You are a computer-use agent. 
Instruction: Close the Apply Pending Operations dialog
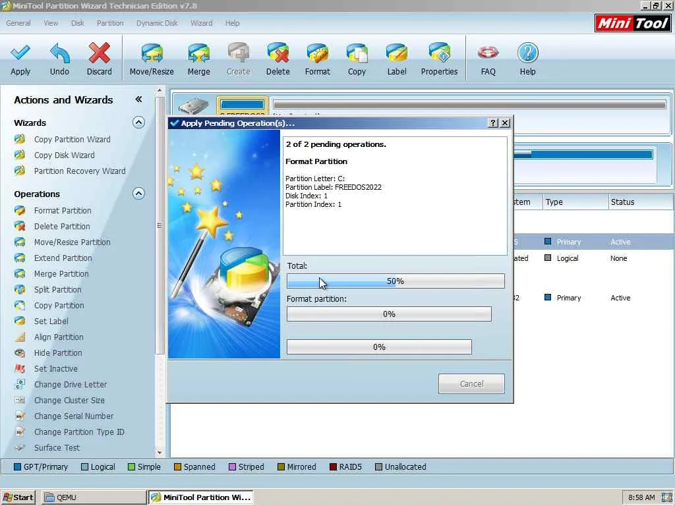tap(505, 123)
